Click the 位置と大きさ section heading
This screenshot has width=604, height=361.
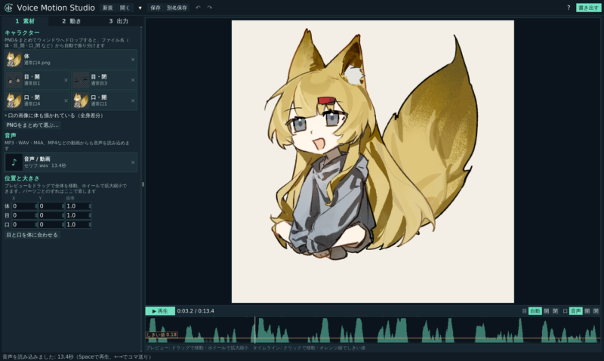pyautogui.click(x=22, y=178)
